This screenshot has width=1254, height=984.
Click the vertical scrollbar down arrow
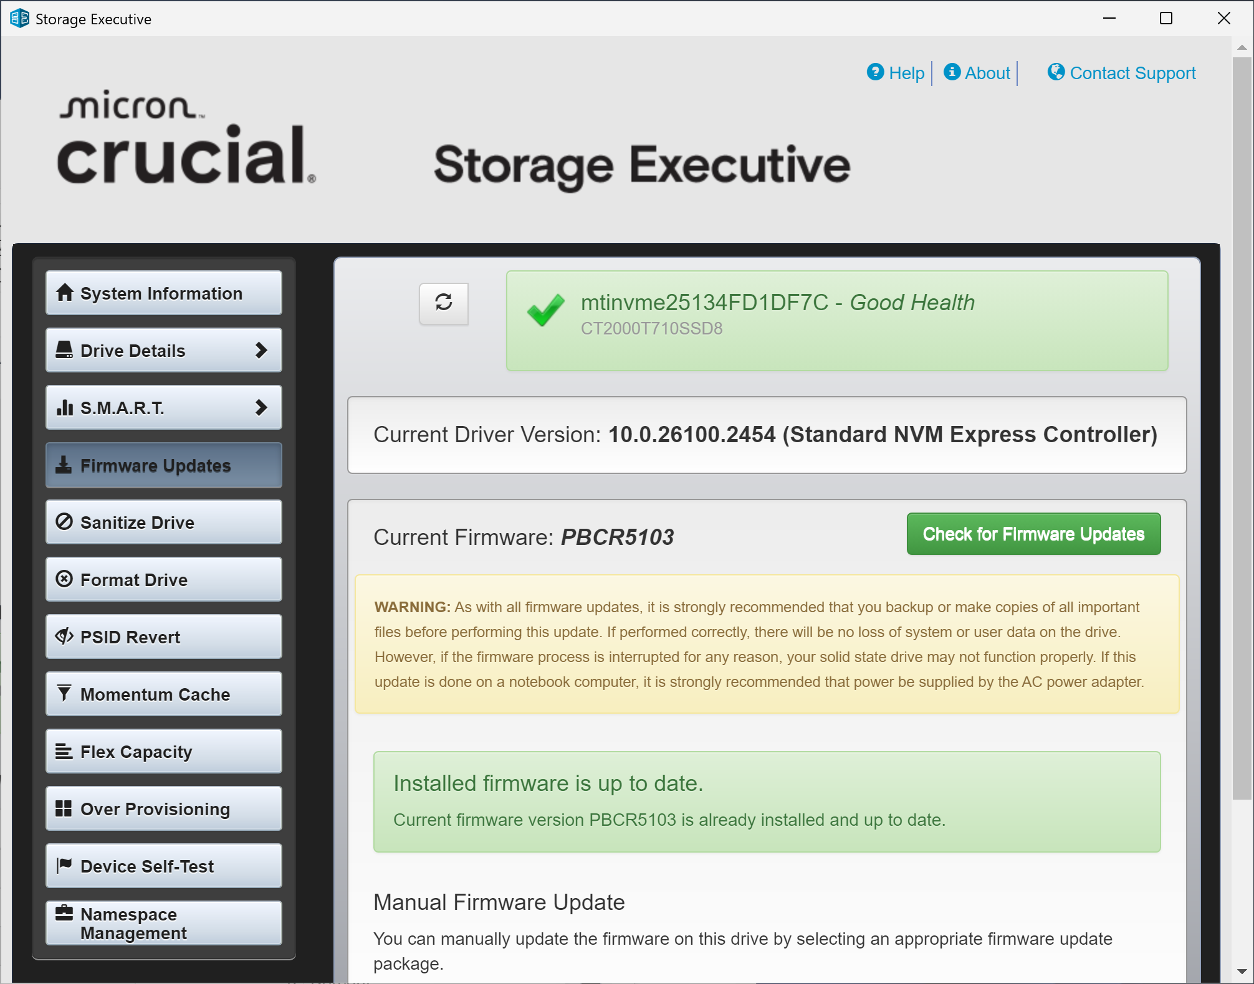click(x=1242, y=972)
